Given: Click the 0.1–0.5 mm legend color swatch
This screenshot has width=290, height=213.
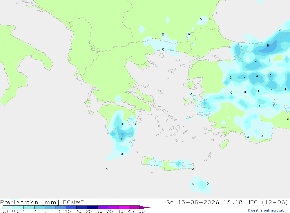Looking at the screenshot, I should [x=8, y=207].
